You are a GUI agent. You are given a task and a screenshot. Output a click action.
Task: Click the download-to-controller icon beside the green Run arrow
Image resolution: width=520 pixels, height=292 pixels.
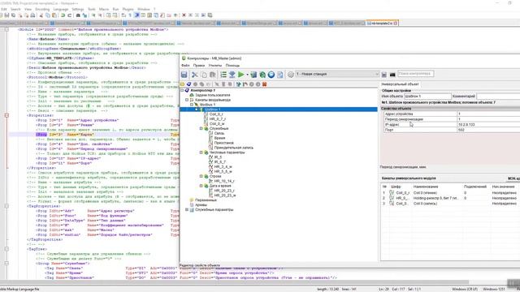(232, 75)
